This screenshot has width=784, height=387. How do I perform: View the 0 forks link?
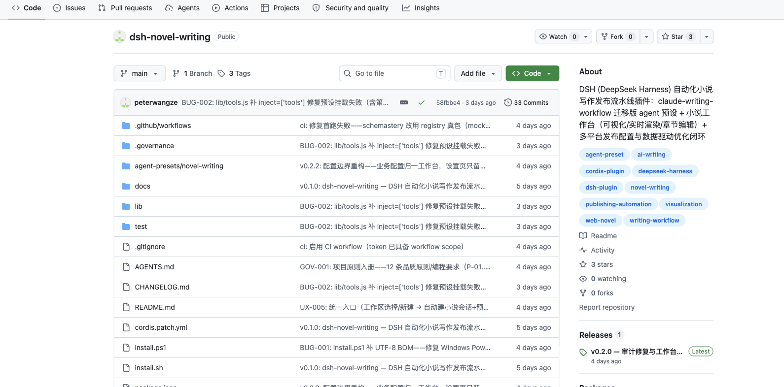coord(596,293)
